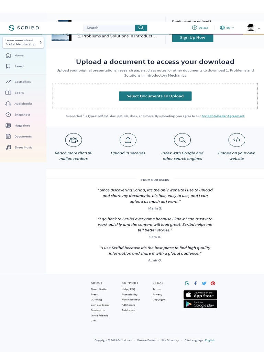Click Download on the App Store badge

tap(200, 295)
